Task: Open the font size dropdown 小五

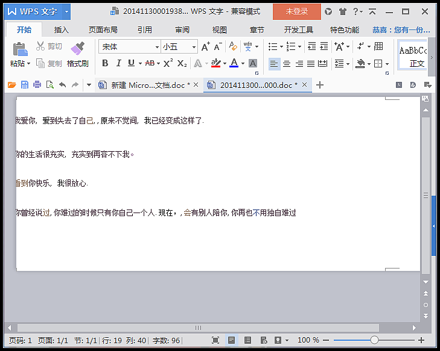Action: (194, 47)
